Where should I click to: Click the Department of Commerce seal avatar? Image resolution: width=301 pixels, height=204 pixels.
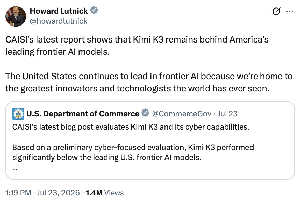pos(18,114)
